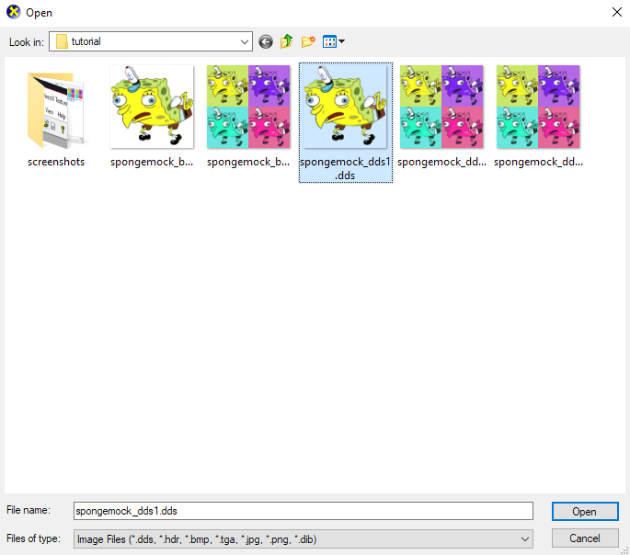The width and height of the screenshot is (630, 555).
Task: Create a new folder
Action: [x=308, y=41]
